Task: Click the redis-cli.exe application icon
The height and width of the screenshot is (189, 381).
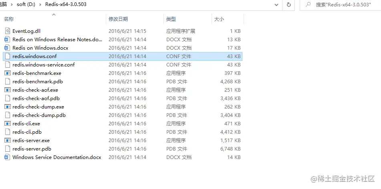Action: [x=8, y=124]
